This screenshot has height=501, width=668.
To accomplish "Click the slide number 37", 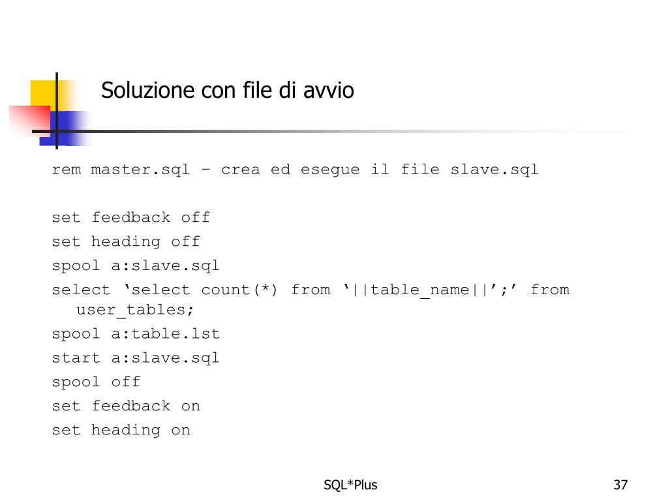I will pos(620,485).
